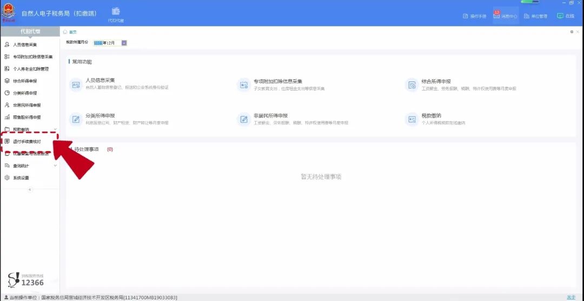
Task: Open the 税款缴纳 card icon
Action: [412, 119]
